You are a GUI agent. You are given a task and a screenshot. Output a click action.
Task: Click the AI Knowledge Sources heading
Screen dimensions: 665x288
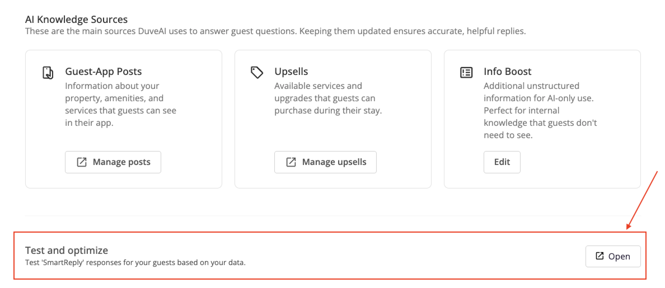tap(76, 19)
